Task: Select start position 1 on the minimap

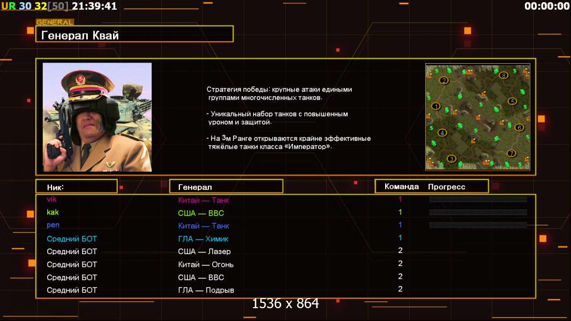Action: click(x=436, y=106)
